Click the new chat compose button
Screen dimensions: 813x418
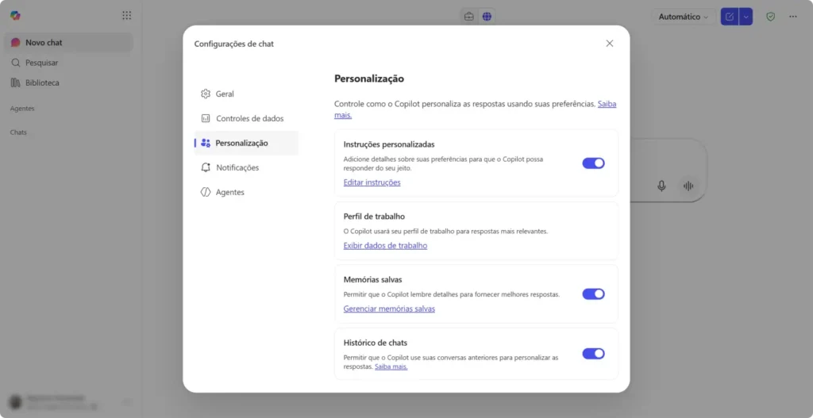pyautogui.click(x=730, y=17)
